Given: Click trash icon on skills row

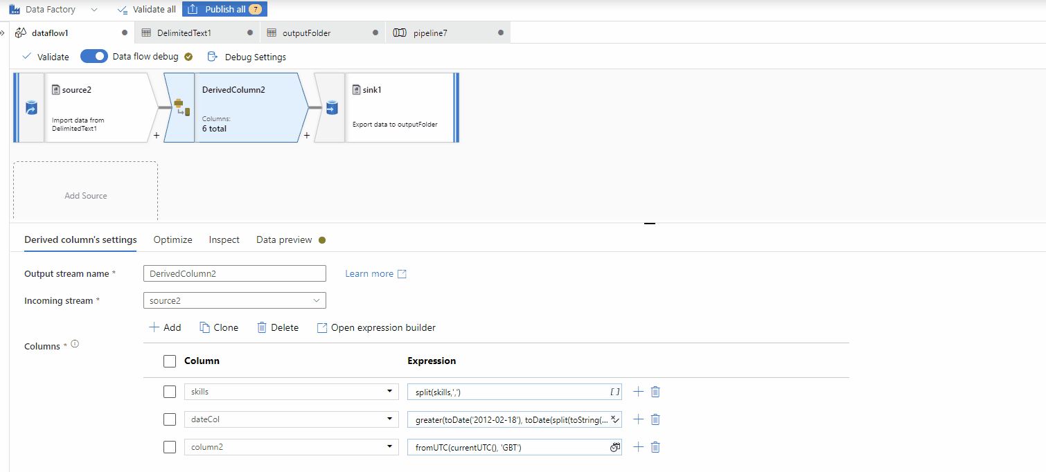Looking at the screenshot, I should [655, 392].
